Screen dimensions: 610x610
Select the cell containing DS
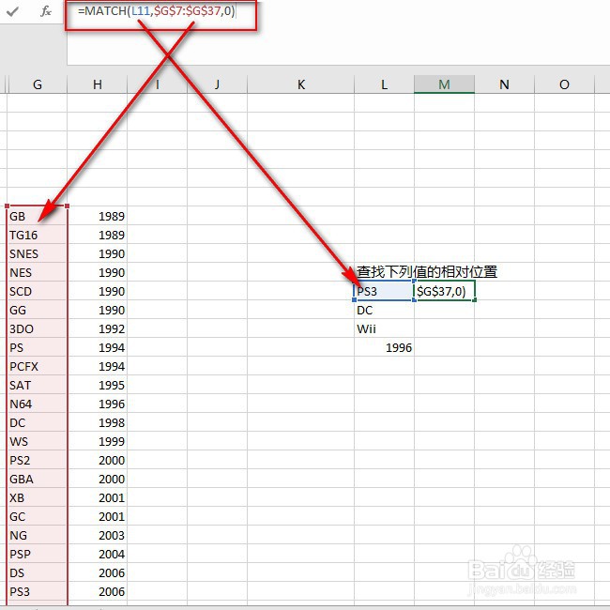point(38,572)
